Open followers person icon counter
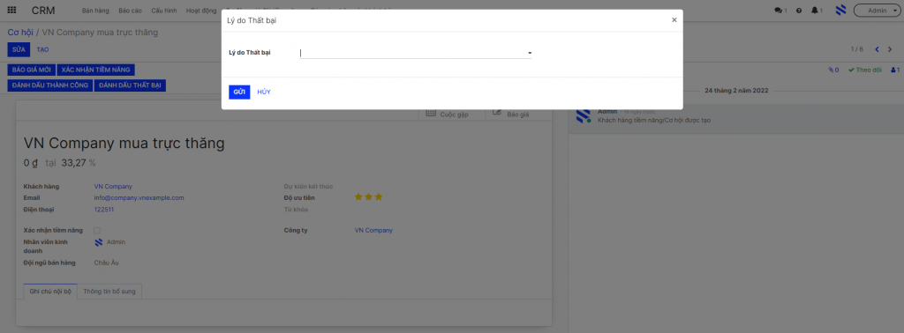 pos(895,70)
